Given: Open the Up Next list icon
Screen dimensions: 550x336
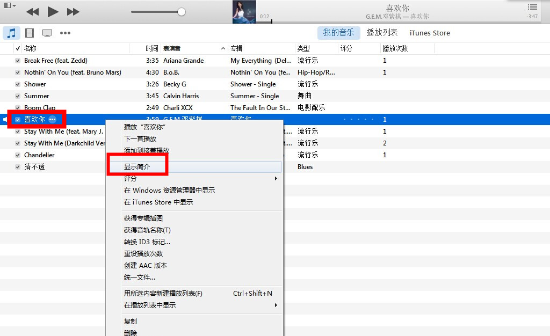Looking at the screenshot, I should (532, 7).
